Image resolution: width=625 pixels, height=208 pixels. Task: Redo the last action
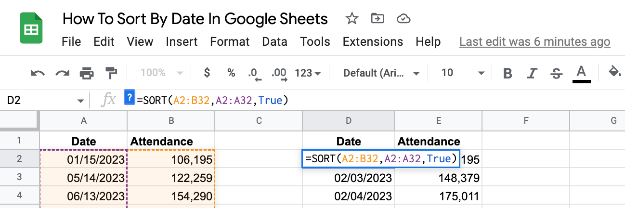62,73
